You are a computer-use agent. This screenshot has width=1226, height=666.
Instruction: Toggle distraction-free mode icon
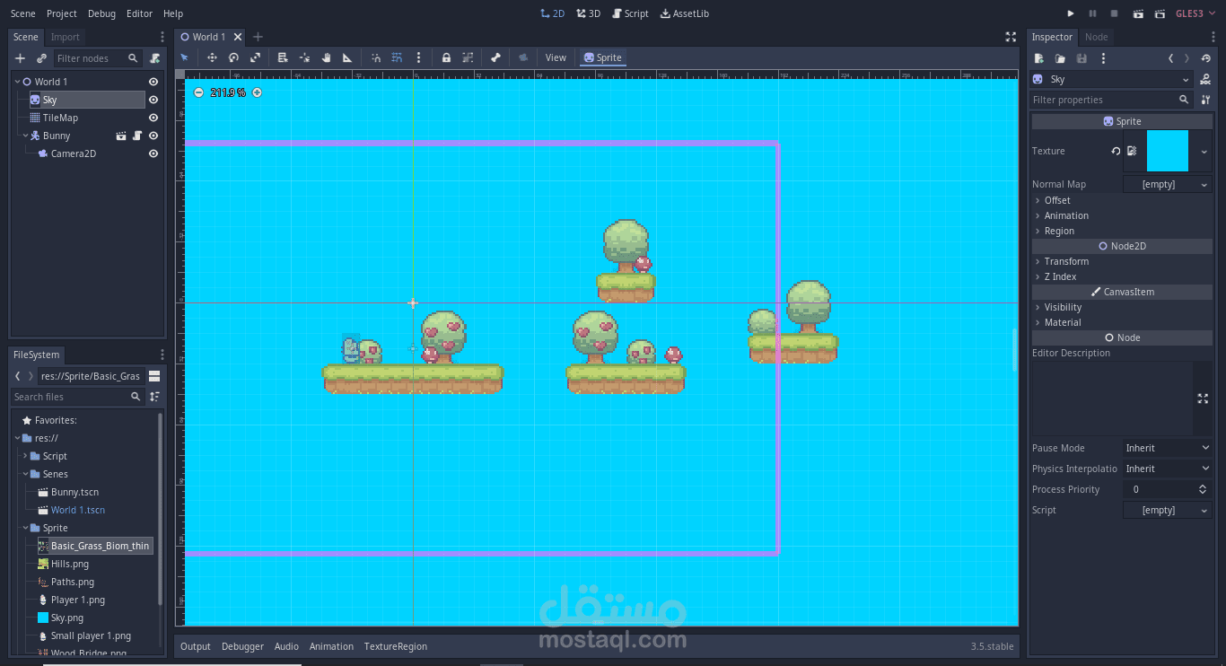pyautogui.click(x=1011, y=37)
